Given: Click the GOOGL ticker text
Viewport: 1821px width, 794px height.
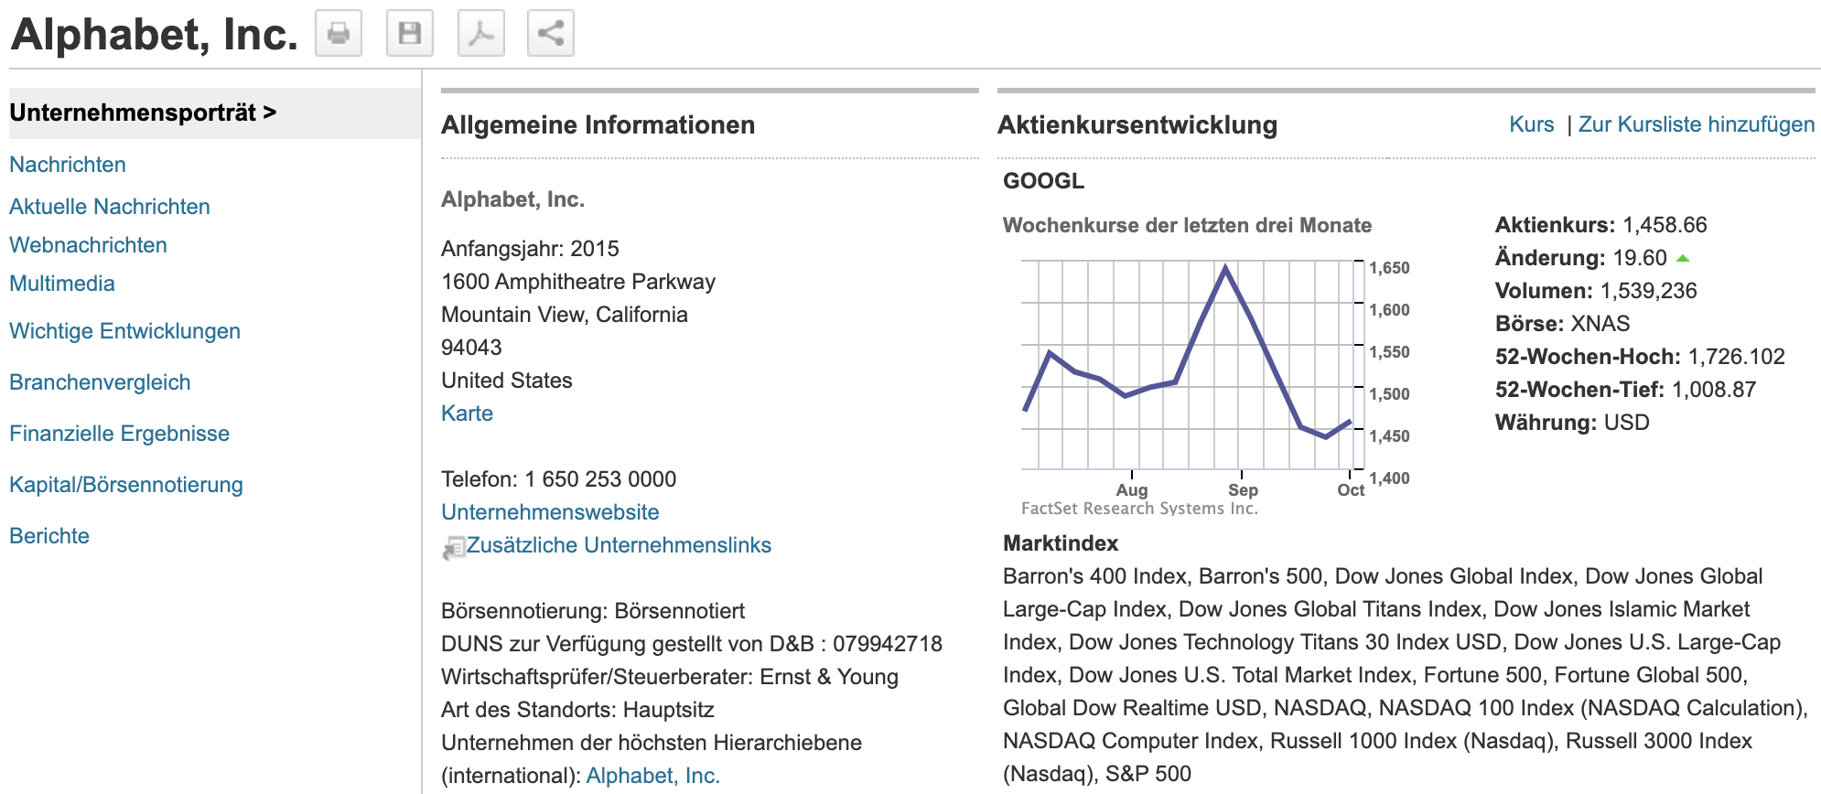Looking at the screenshot, I should click(x=1043, y=181).
